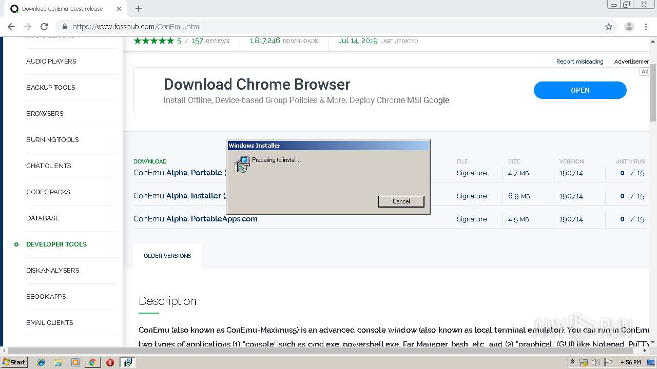The width and height of the screenshot is (657, 369).
Task: Select the Download ConEmu latest release tab
Action: (67, 9)
